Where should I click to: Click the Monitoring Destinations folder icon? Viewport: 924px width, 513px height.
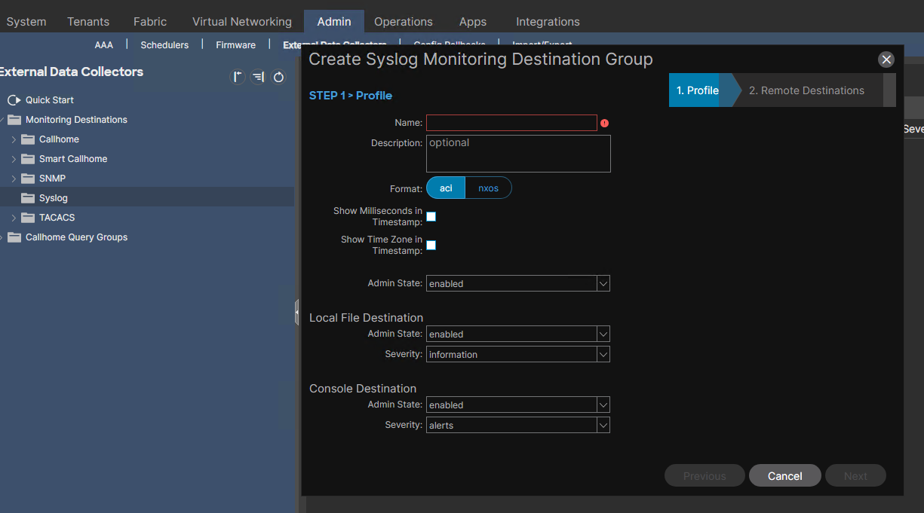pyautogui.click(x=14, y=120)
